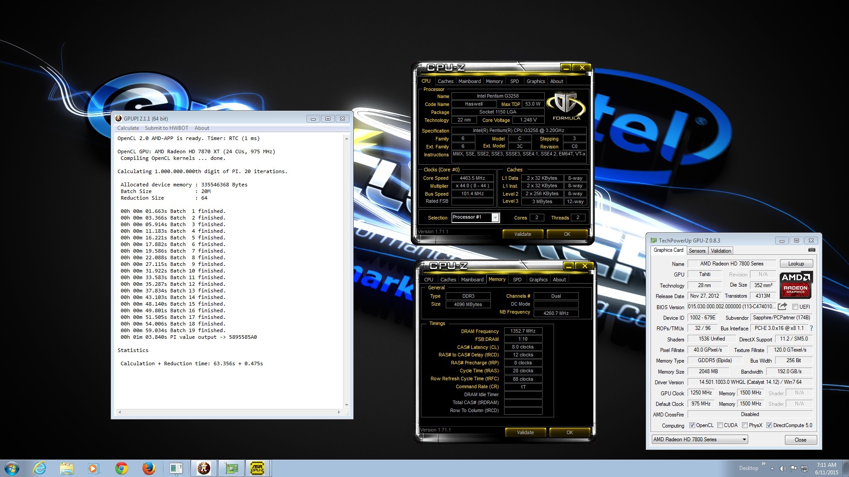This screenshot has height=477, width=849.
Task: Click the volume speaker tray icon
Action: [x=783, y=469]
